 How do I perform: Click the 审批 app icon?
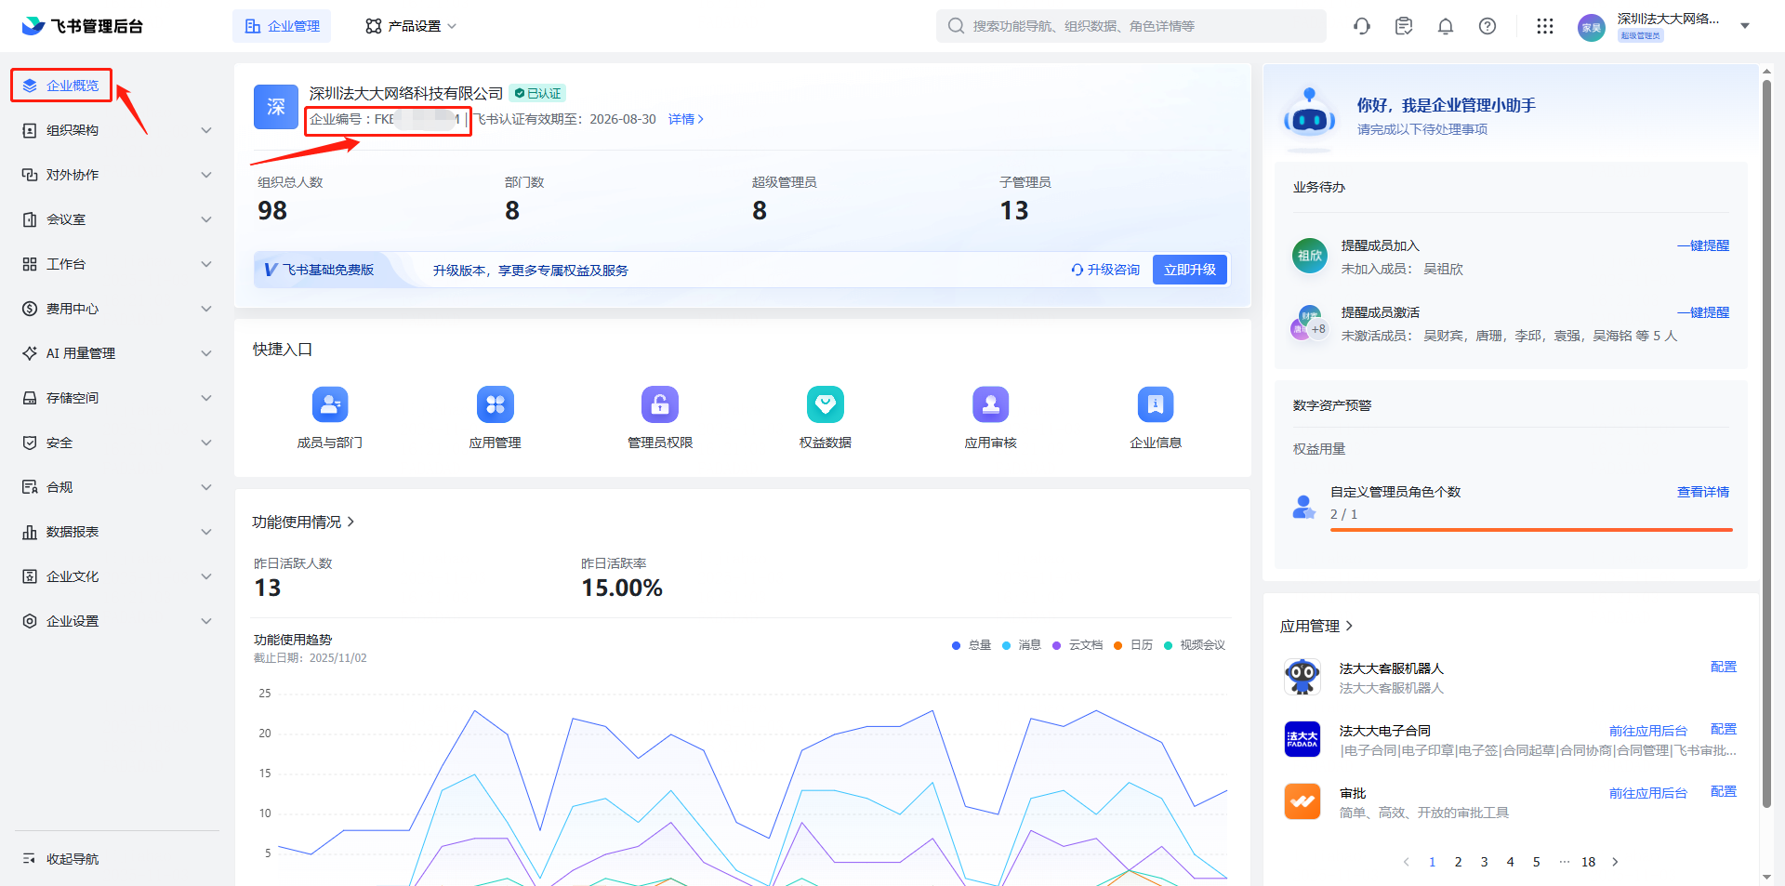tap(1302, 801)
